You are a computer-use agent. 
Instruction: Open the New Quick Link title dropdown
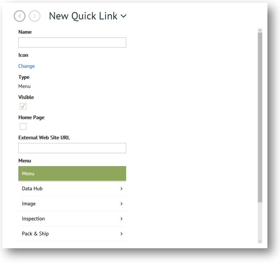[x=123, y=16]
